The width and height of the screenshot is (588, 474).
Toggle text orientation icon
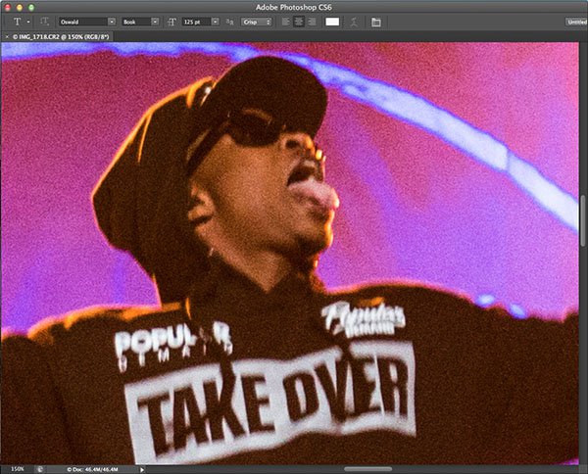point(46,21)
